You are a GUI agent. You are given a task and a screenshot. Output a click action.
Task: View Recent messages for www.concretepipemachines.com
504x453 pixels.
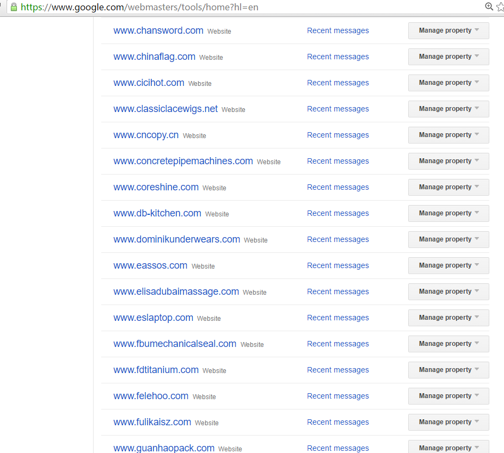click(x=338, y=161)
